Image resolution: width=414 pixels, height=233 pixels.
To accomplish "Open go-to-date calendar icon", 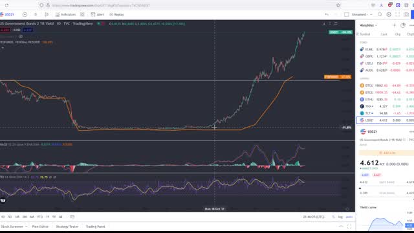I will 72,217.
